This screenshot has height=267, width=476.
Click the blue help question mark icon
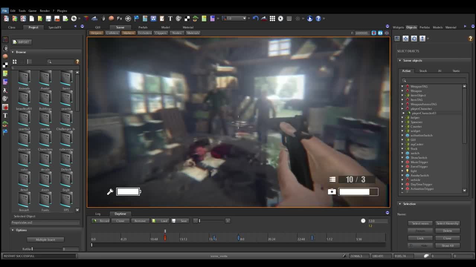pos(318,19)
